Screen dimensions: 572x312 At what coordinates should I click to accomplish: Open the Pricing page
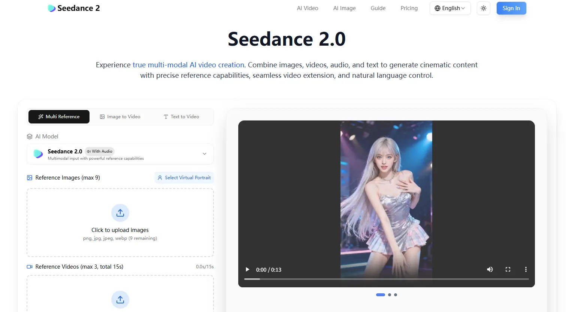409,8
